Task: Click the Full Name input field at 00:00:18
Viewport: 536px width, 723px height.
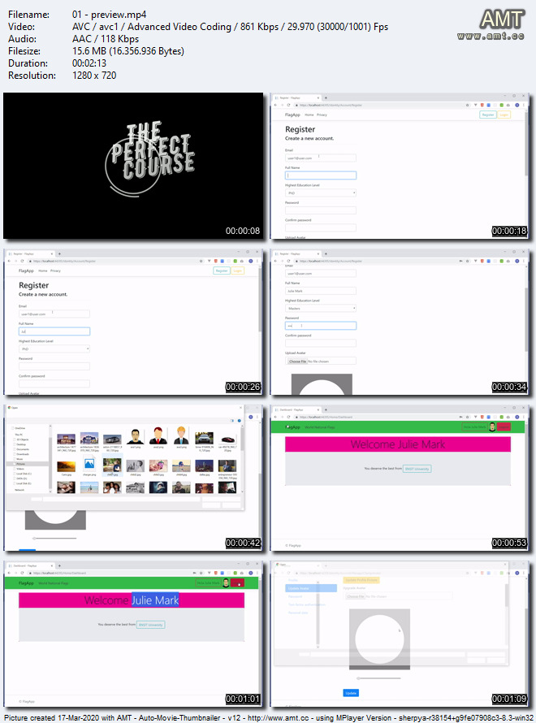Action: point(320,175)
